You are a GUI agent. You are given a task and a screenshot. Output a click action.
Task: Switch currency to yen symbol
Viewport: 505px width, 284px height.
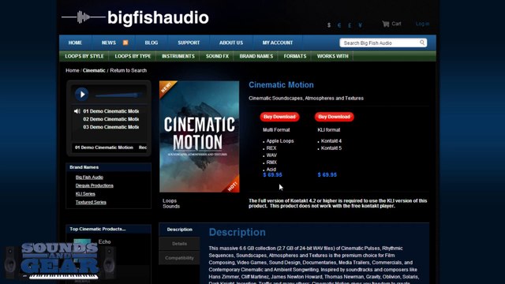360,25
